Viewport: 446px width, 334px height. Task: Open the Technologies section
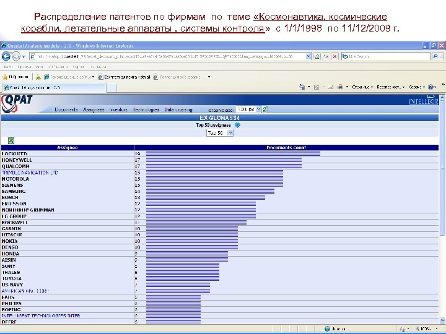(146, 109)
